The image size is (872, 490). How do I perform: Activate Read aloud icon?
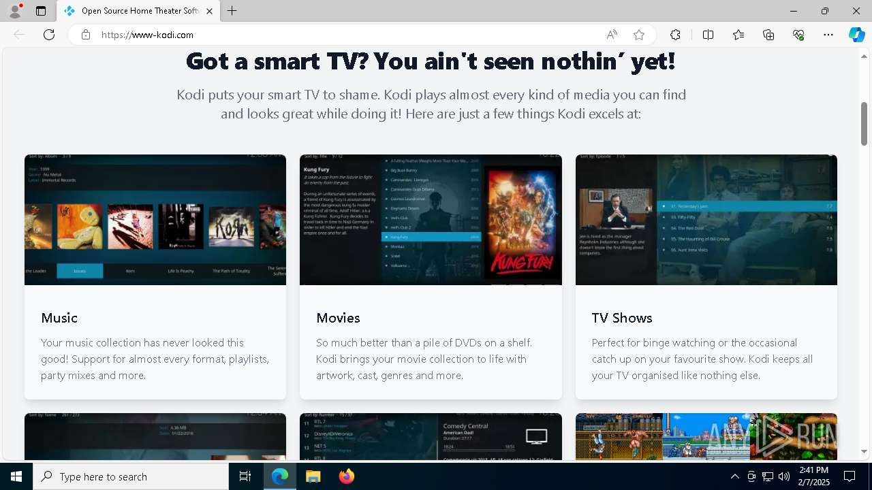612,35
